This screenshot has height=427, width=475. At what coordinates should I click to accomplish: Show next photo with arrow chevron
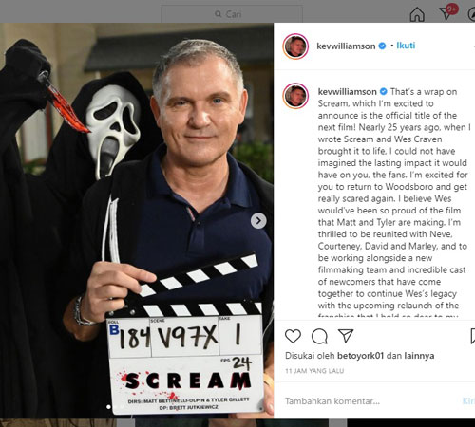tap(258, 220)
